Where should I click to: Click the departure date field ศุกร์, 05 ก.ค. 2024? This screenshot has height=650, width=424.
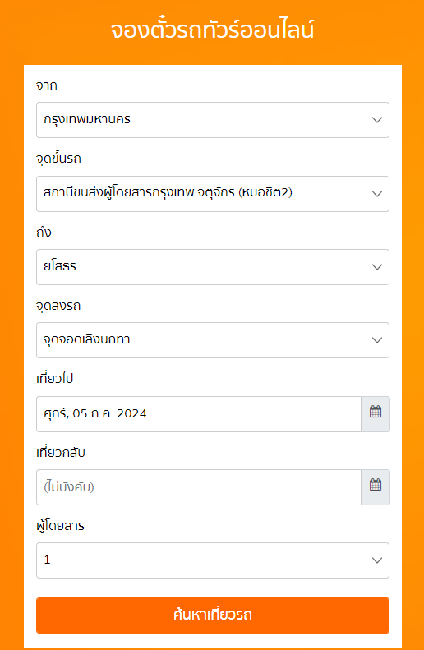(x=199, y=413)
